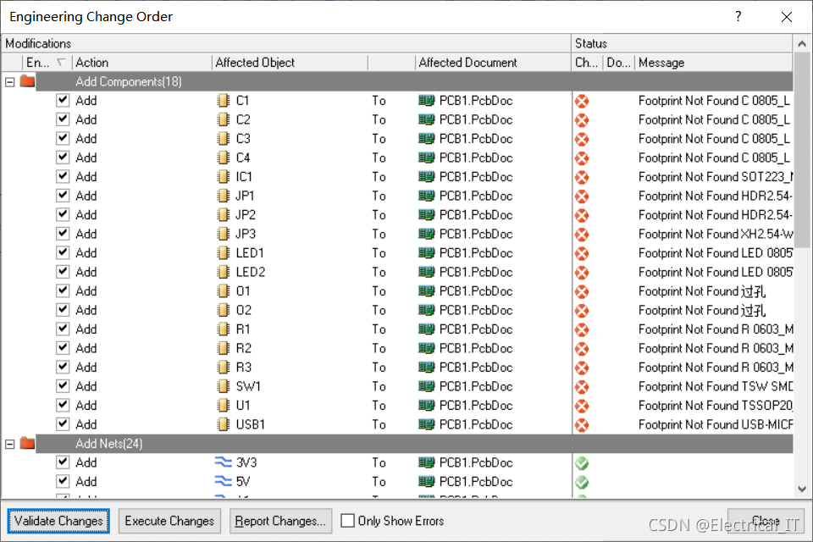The width and height of the screenshot is (813, 542).
Task: Click the green check status icon for 5V
Action: click(582, 483)
